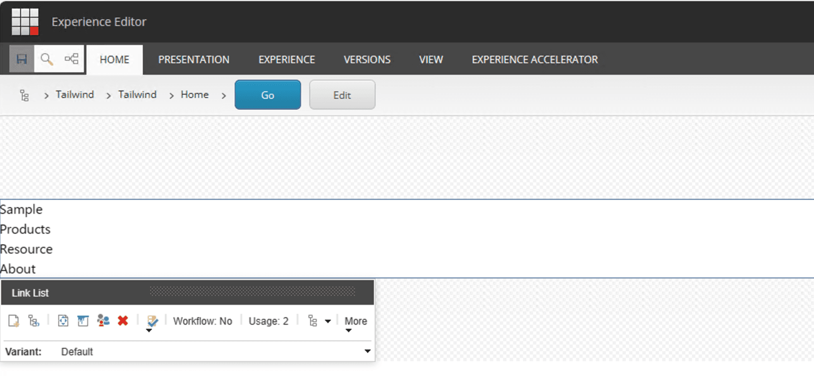Click the new page icon in Link List toolbar
The width and height of the screenshot is (814, 376).
[14, 321]
